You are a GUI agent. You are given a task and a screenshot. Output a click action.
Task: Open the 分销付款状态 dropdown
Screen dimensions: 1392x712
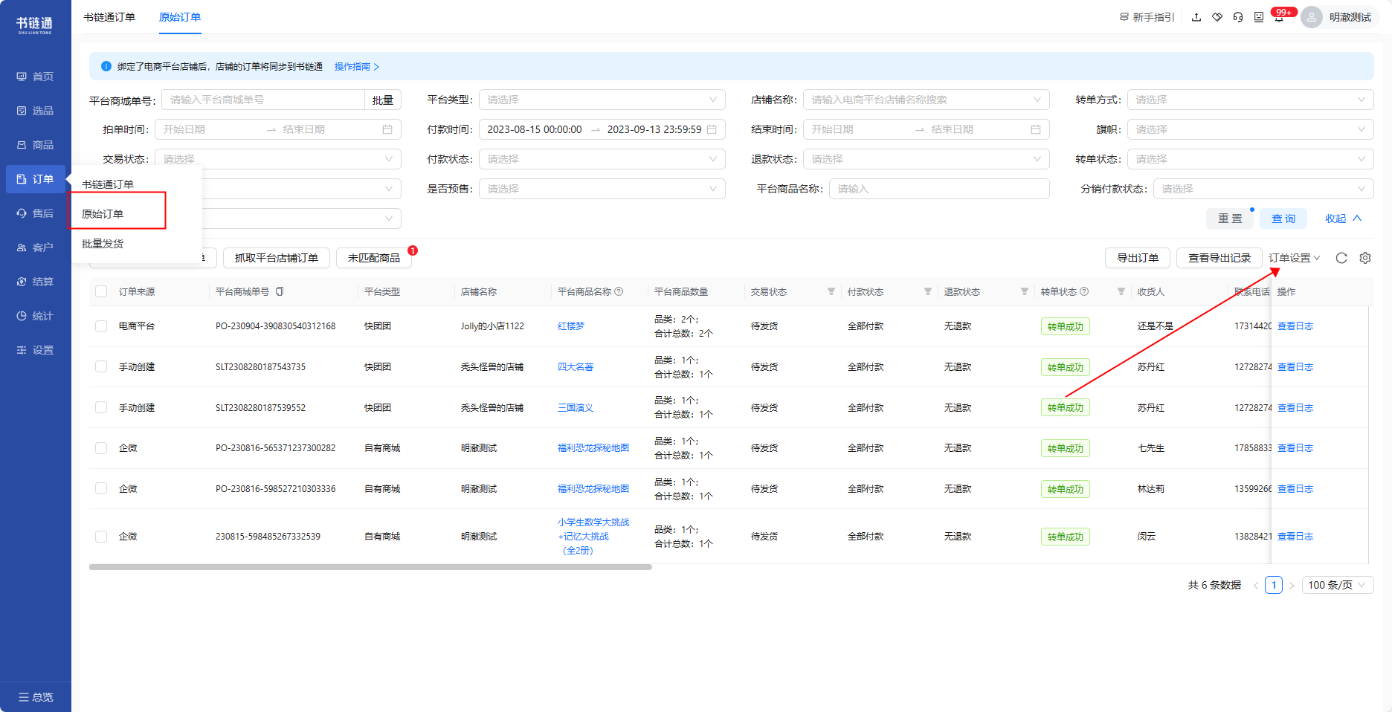point(1263,189)
